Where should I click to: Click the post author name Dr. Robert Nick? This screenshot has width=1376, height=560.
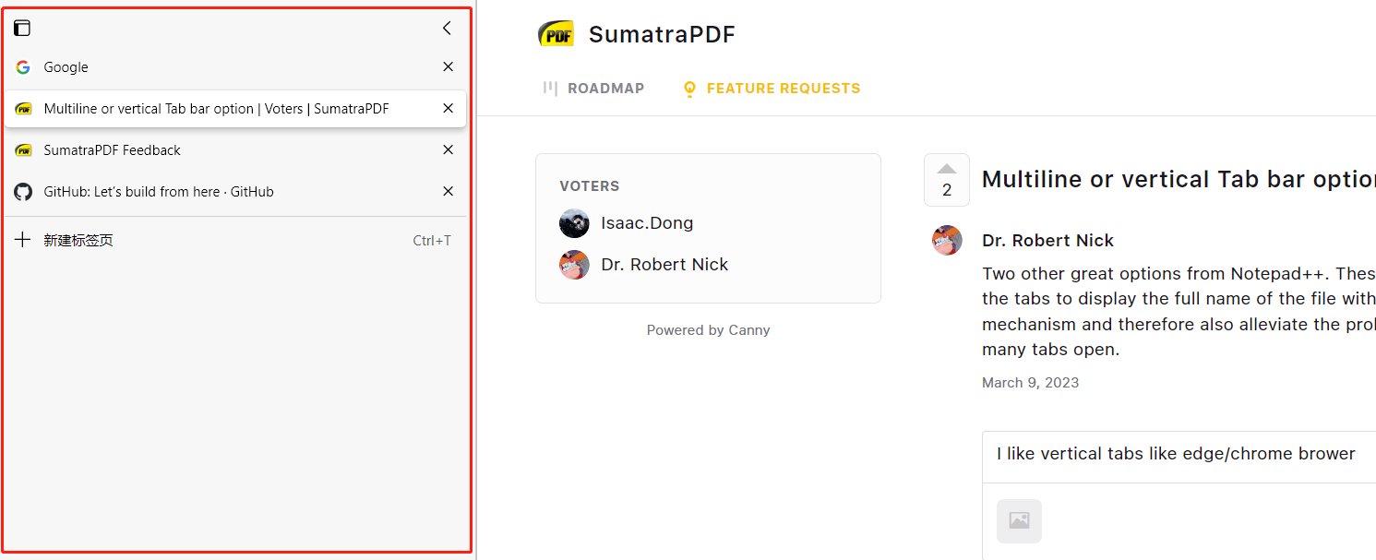(1047, 241)
